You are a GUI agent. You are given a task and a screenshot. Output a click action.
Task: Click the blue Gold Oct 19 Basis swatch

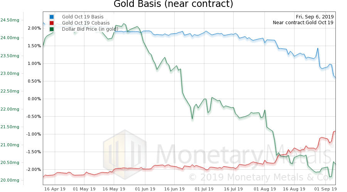click(52, 17)
